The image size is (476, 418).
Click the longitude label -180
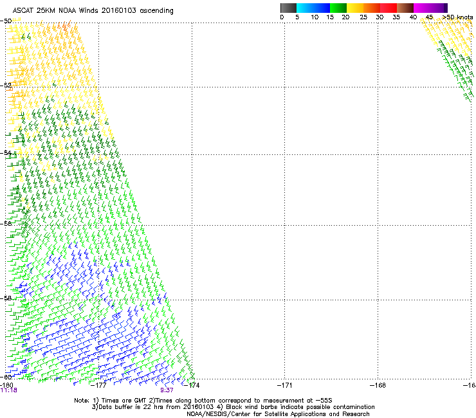click(6, 385)
